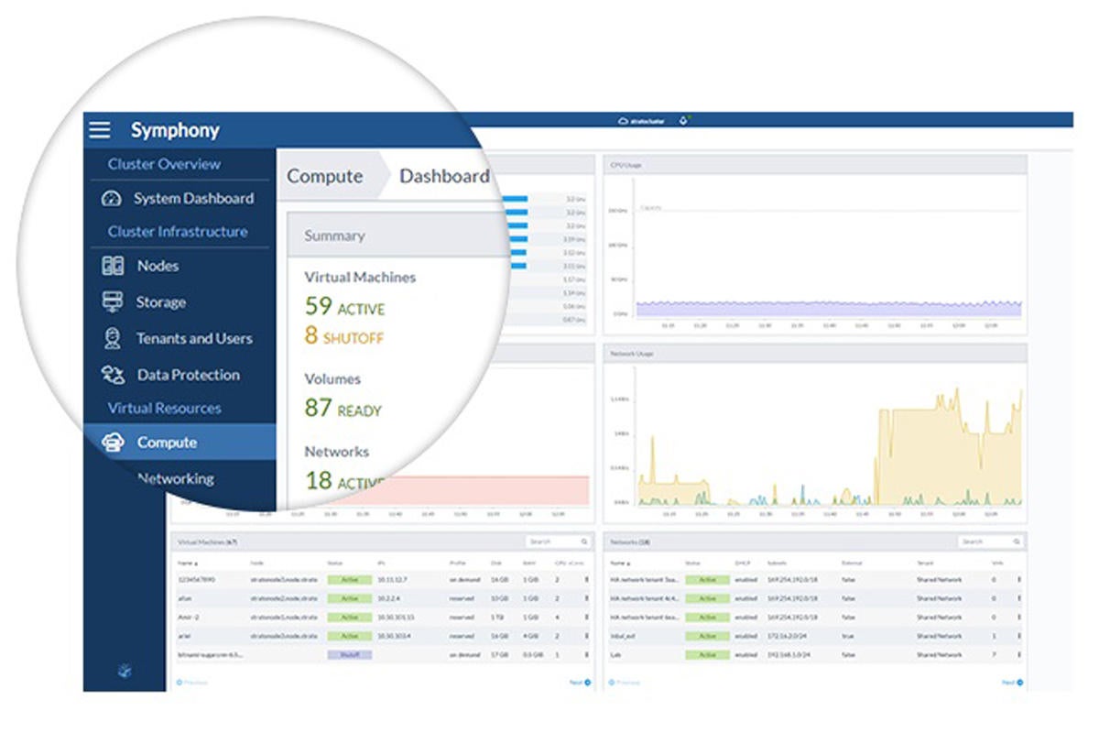Click the search magnifier in Networks table
The image size is (1099, 733).
tap(1017, 542)
